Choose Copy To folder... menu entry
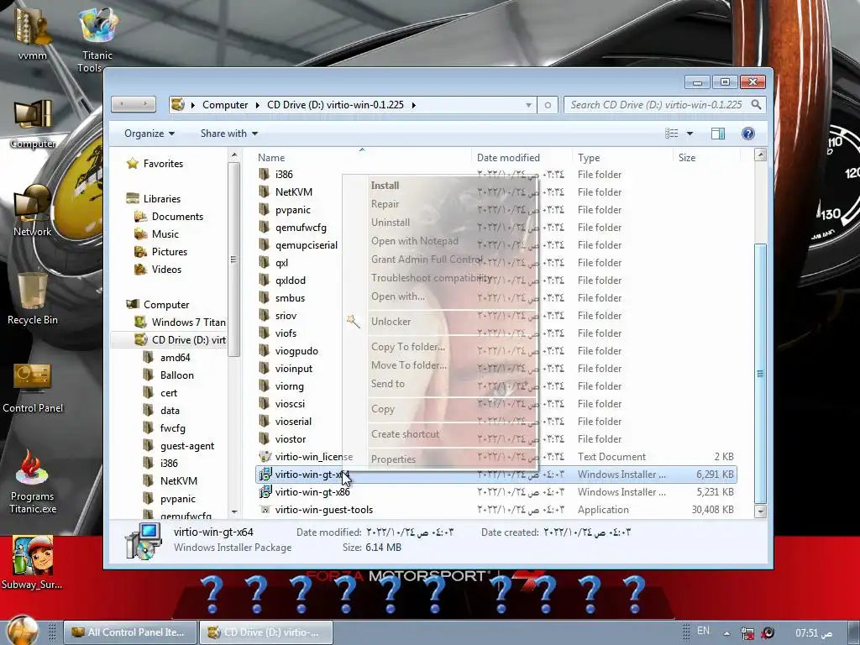The image size is (860, 645). (408, 347)
